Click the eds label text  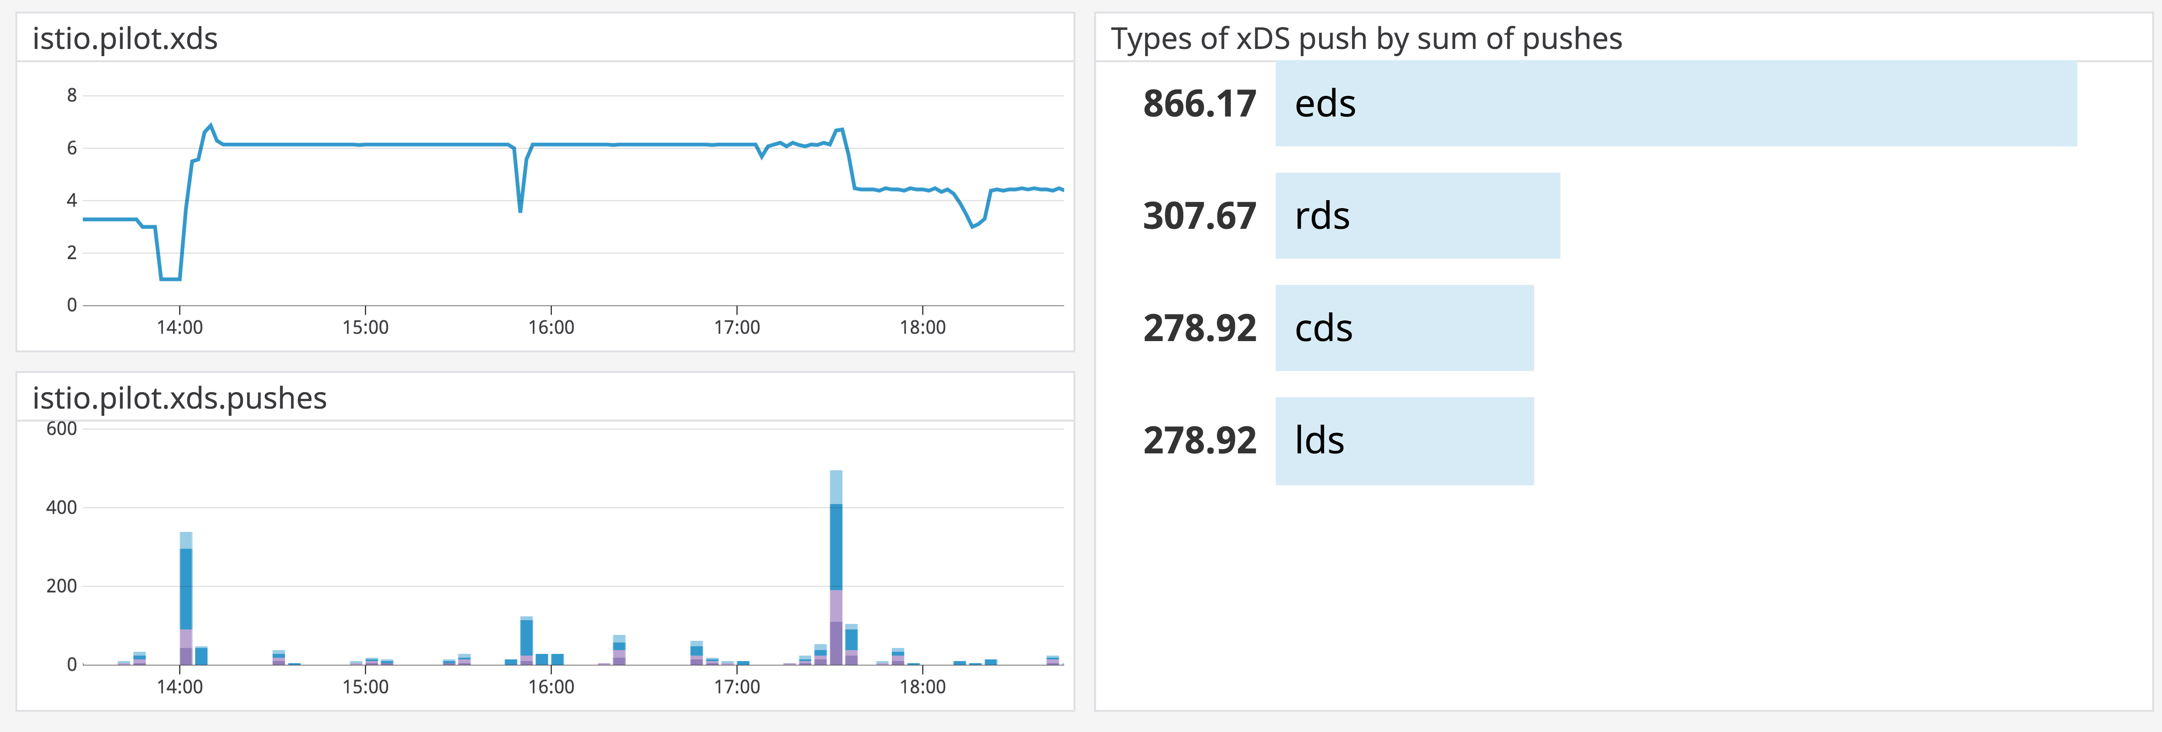tap(1326, 104)
